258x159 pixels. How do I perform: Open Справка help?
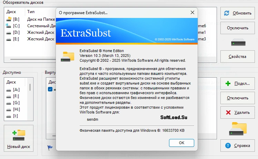click(238, 146)
